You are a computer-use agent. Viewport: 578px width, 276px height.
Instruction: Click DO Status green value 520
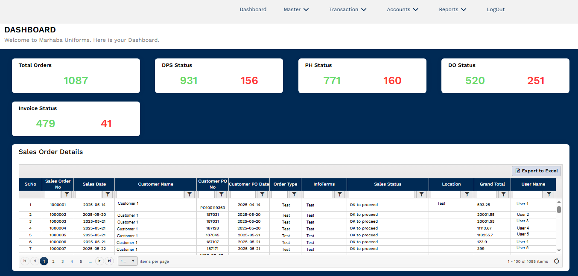coord(475,81)
